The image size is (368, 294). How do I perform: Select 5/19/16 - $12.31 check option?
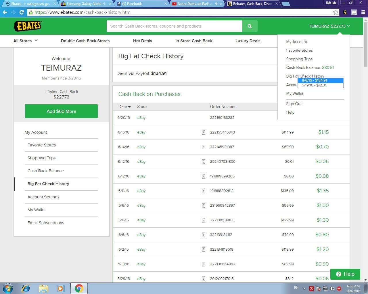[321, 85]
